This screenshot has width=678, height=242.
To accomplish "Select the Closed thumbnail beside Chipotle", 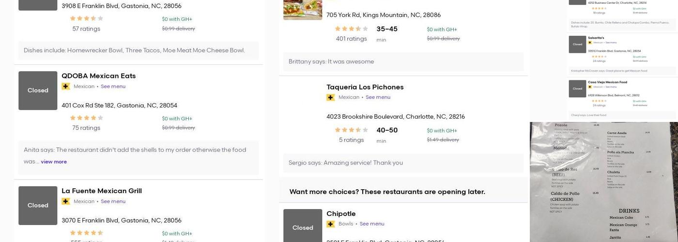I will coord(303,227).
